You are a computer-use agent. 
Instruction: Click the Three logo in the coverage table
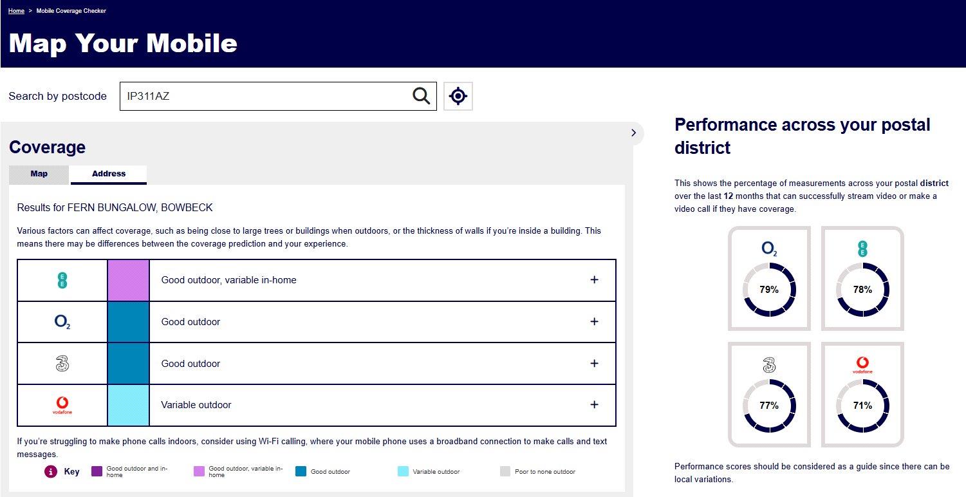pyautogui.click(x=62, y=364)
